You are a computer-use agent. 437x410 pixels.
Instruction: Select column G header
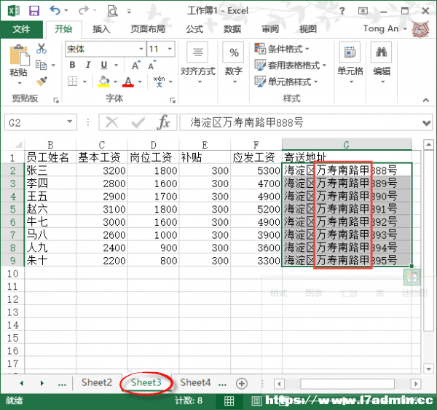tap(347, 144)
